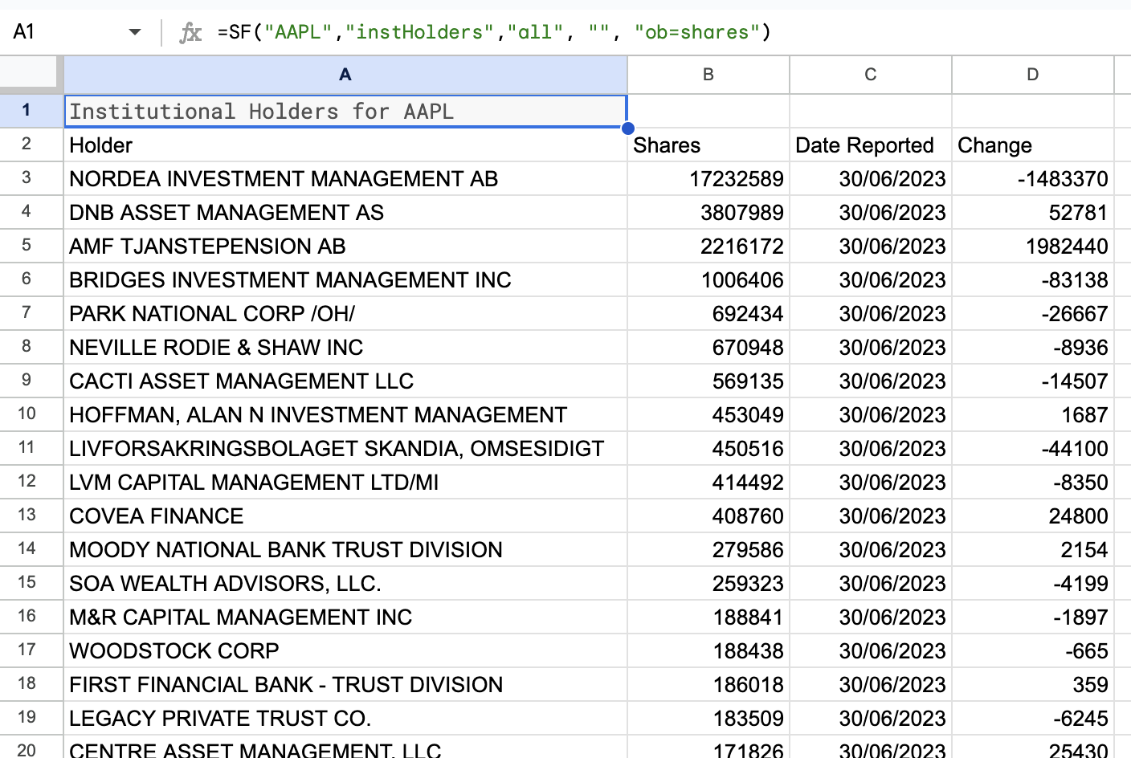Open the Name box dropdown arrow
The height and width of the screenshot is (758, 1131).
(x=134, y=32)
